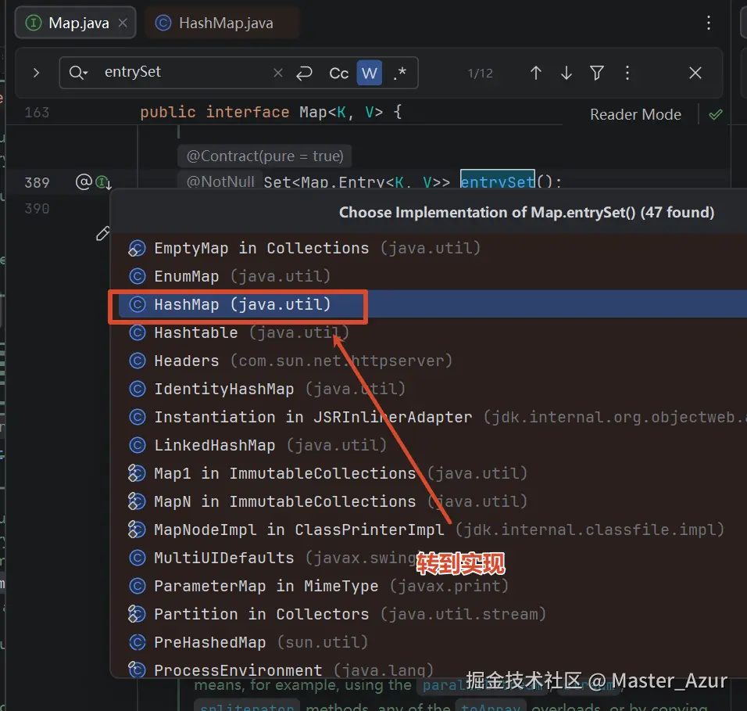Select Map1 in ImmutableCollections
The width and height of the screenshot is (747, 711).
click(428, 473)
